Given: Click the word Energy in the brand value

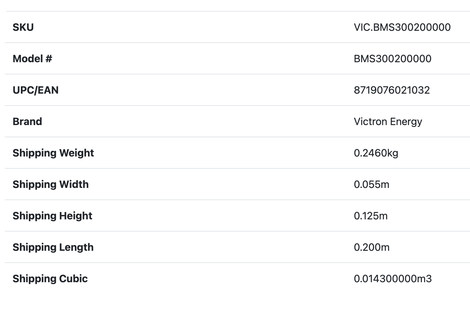Looking at the screenshot, I should coord(406,122).
